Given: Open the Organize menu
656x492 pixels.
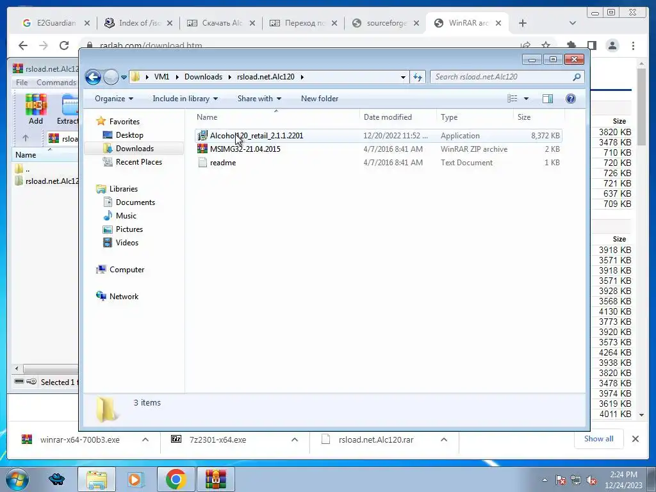Looking at the screenshot, I should (x=114, y=99).
